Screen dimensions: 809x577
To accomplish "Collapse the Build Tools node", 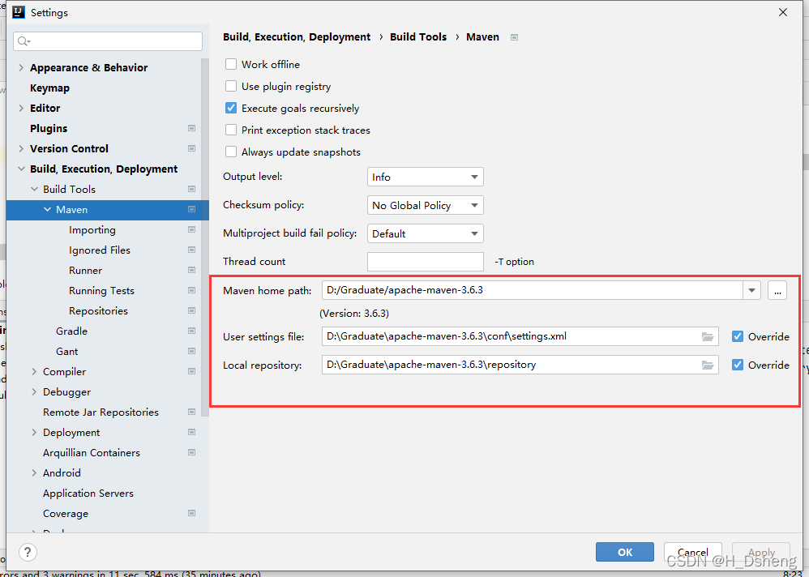I will (34, 190).
